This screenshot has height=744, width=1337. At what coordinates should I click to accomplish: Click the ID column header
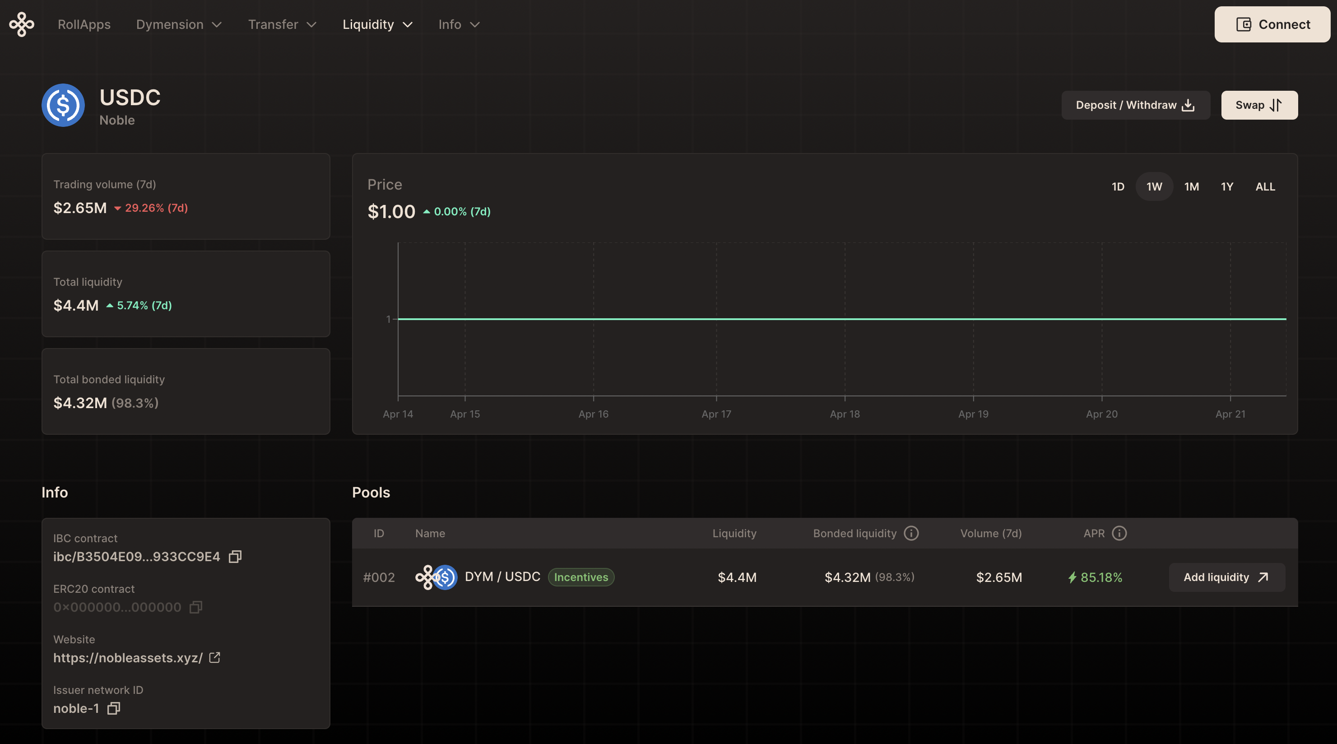(x=379, y=533)
